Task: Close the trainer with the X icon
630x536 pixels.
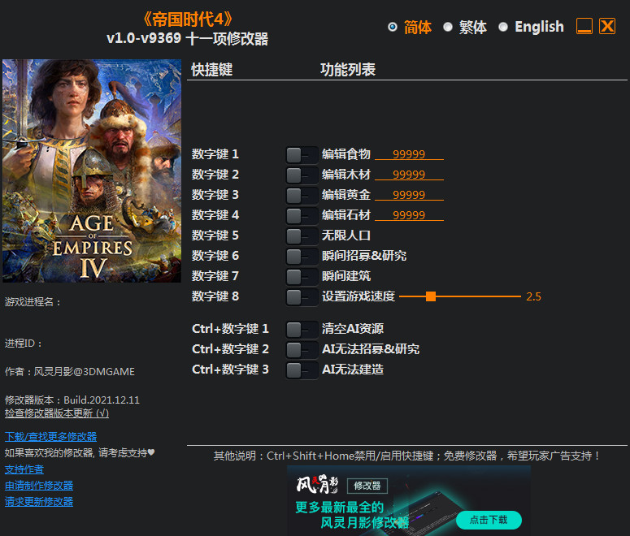Action: (607, 27)
